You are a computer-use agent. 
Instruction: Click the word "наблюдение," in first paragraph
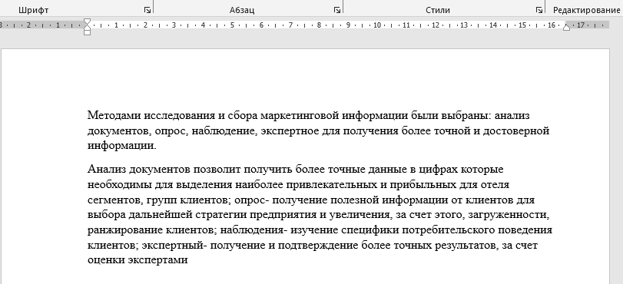click(x=224, y=130)
